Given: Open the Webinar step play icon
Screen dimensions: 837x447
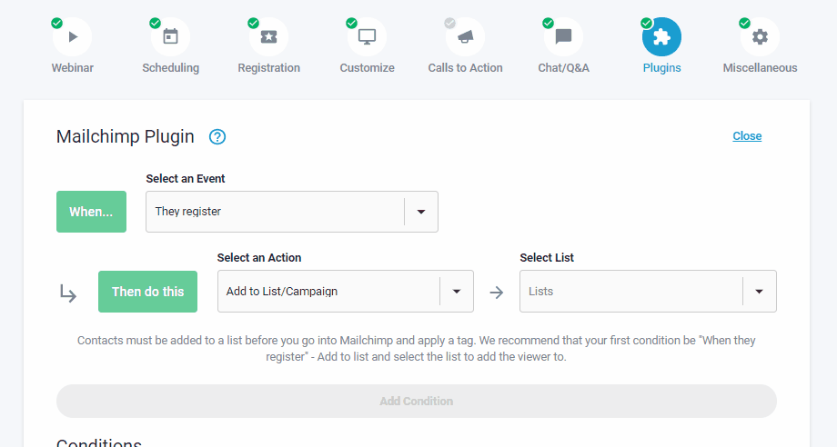Looking at the screenshot, I should pos(73,36).
